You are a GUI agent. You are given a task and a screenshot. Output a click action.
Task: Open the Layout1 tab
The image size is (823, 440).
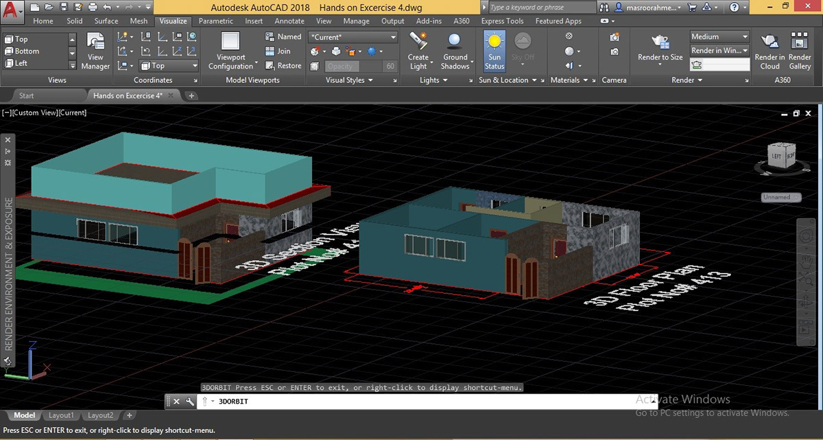pyautogui.click(x=61, y=415)
